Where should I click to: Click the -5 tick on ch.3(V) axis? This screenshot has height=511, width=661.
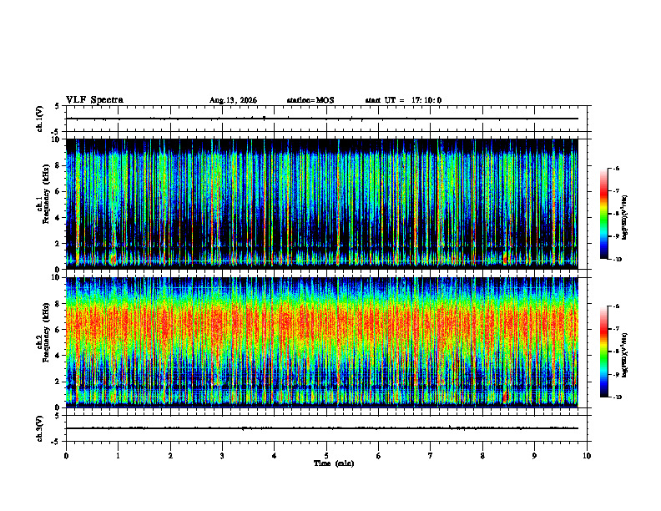tap(57, 442)
